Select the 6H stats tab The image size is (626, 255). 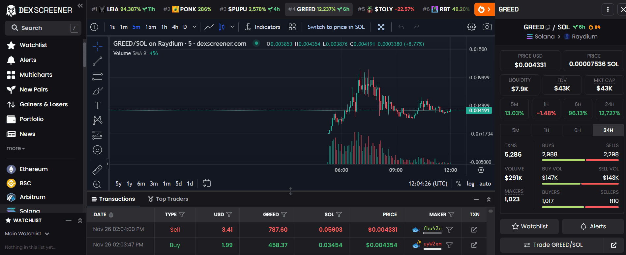coord(577,130)
